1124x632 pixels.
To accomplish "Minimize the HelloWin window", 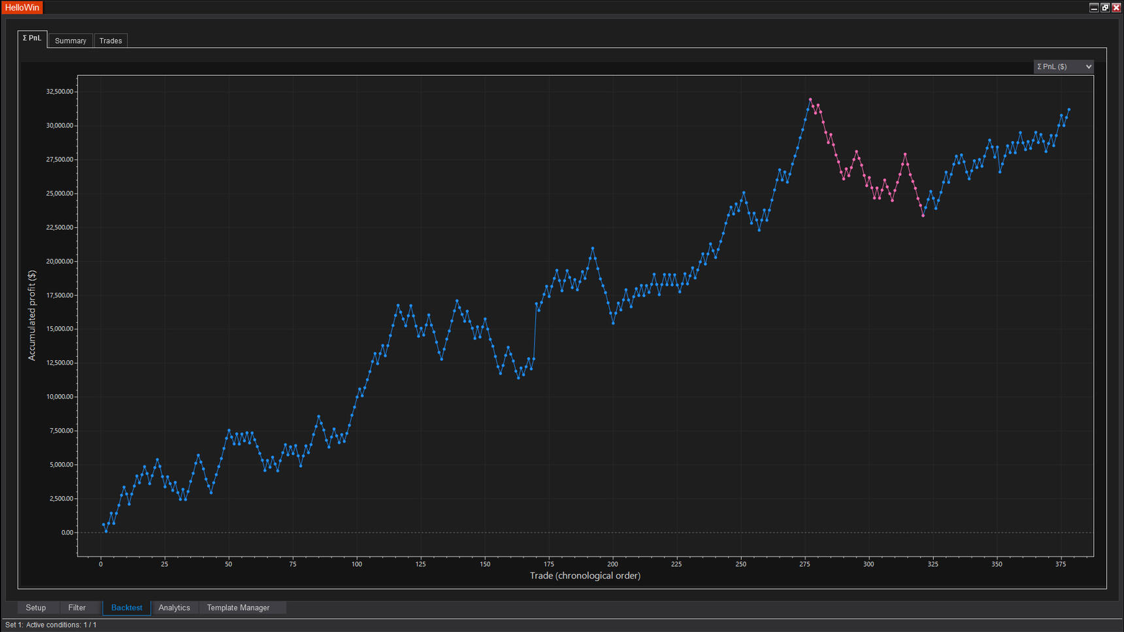I will [x=1094, y=7].
